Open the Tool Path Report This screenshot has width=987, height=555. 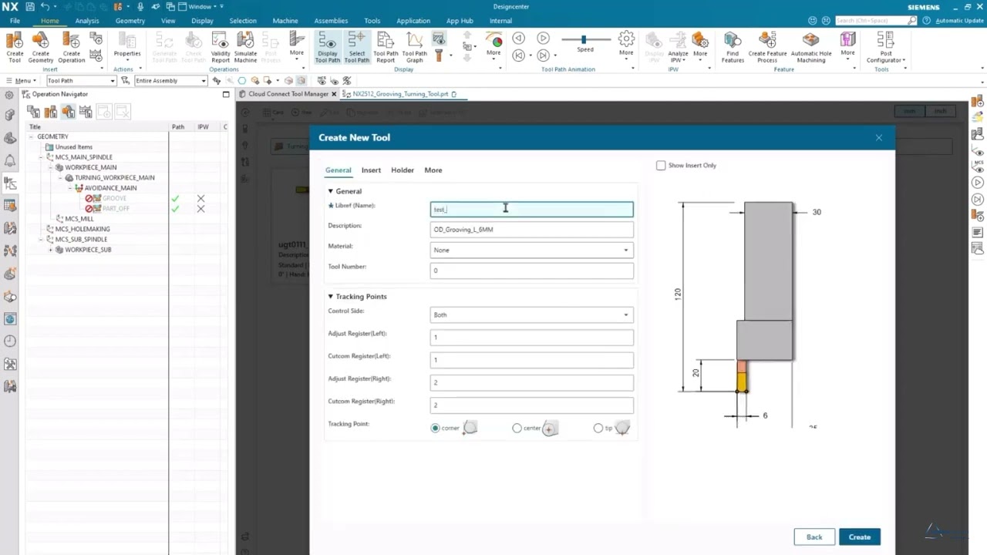(x=386, y=47)
